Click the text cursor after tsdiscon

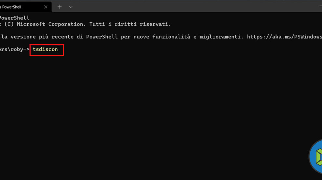point(58,50)
